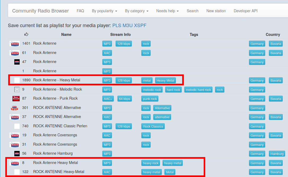Click the MP3 tag in the Rock Antenne Hamburg row

107,154
